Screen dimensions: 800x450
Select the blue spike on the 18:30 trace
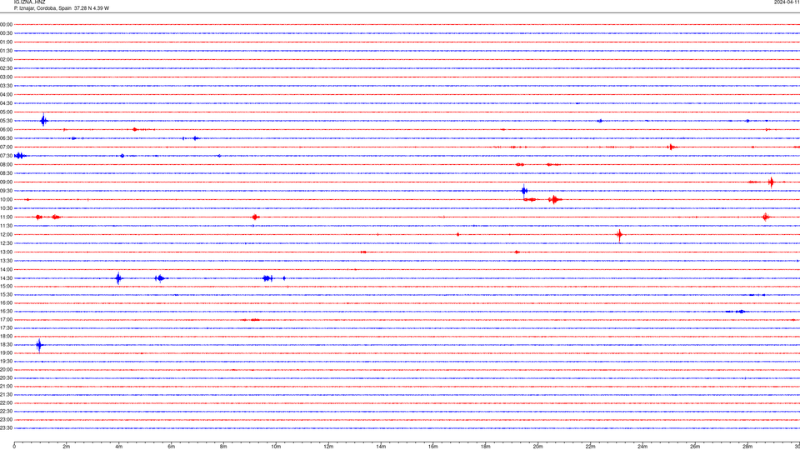39,345
